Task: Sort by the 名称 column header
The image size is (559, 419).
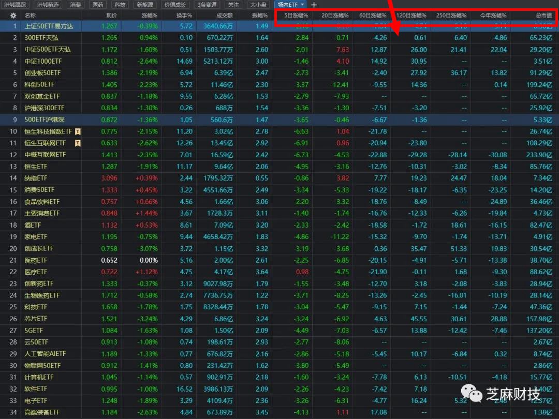Action: point(30,16)
